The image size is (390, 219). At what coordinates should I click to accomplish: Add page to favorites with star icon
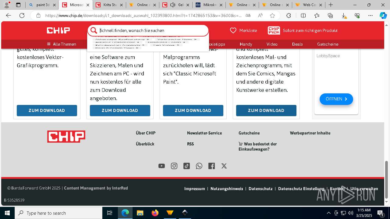tap(272, 16)
